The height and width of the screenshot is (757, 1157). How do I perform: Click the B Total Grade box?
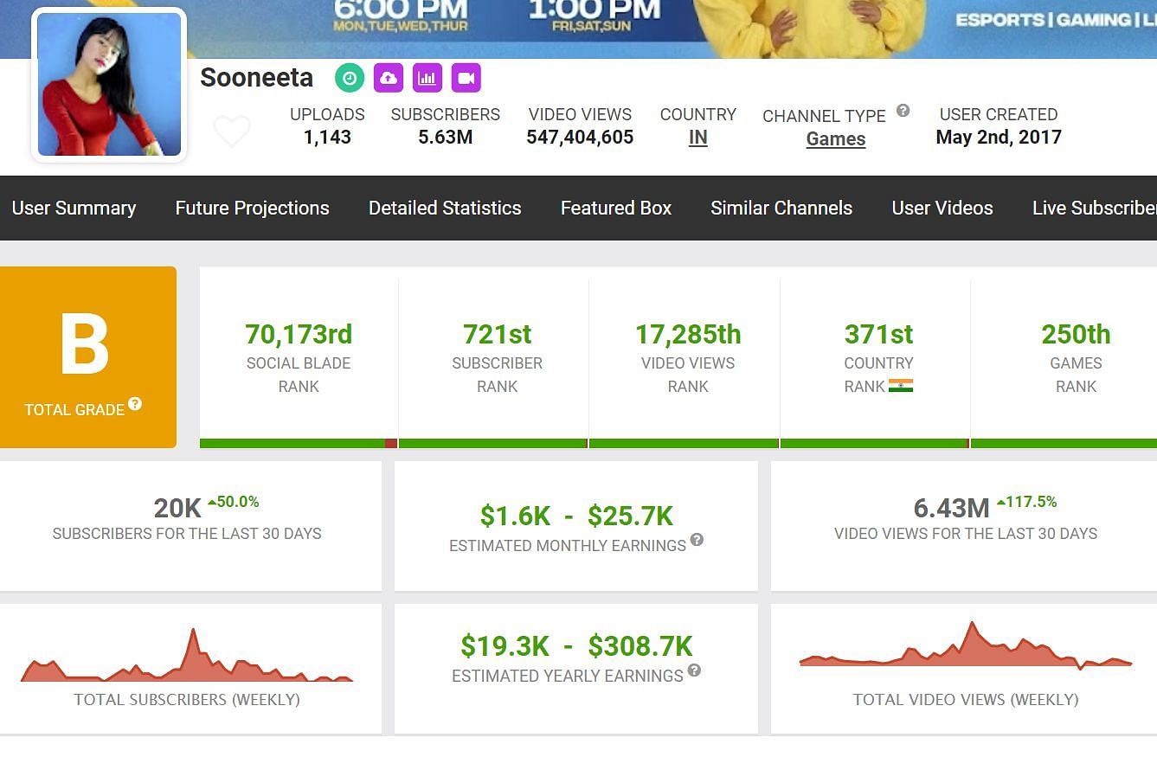pos(88,357)
